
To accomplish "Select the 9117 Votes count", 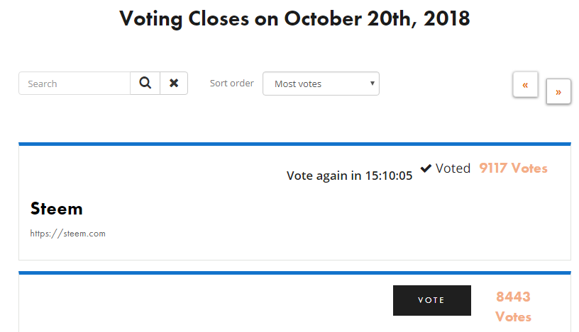I will 513,168.
